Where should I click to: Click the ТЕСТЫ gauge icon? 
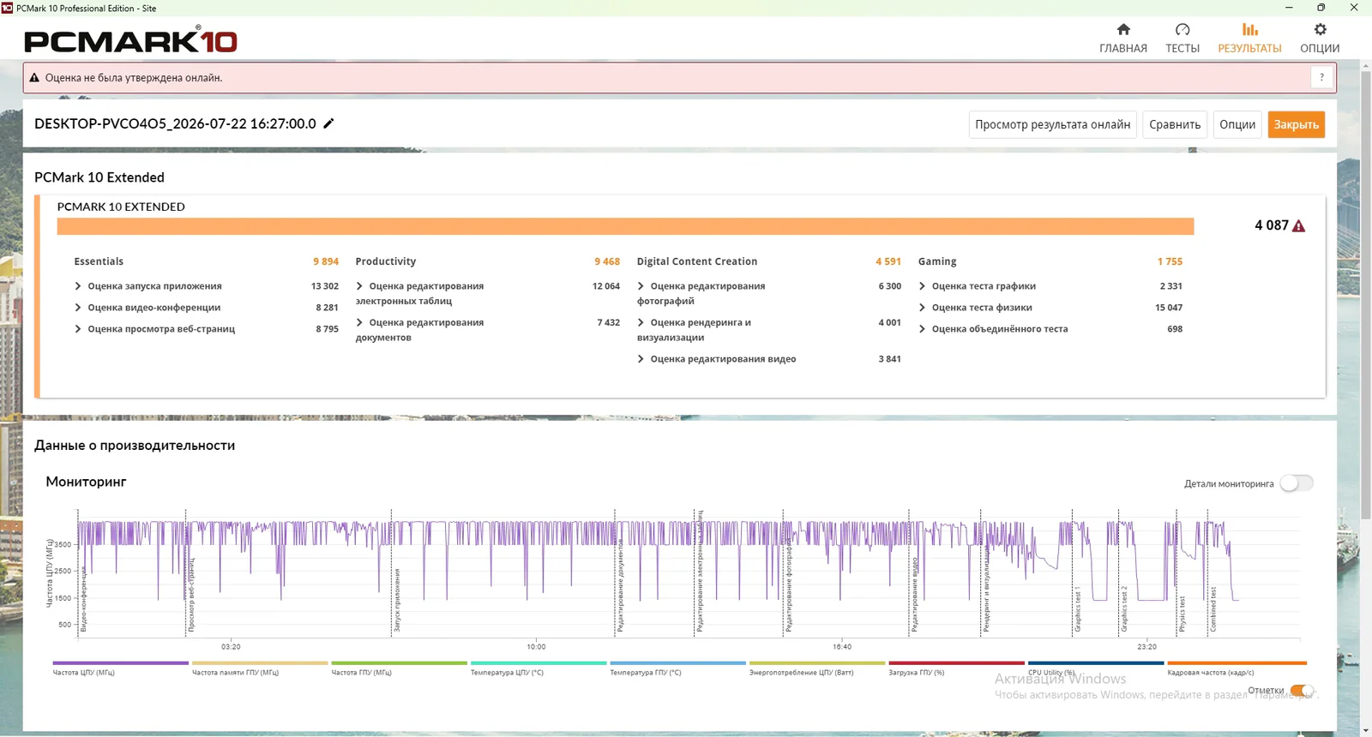point(1182,30)
